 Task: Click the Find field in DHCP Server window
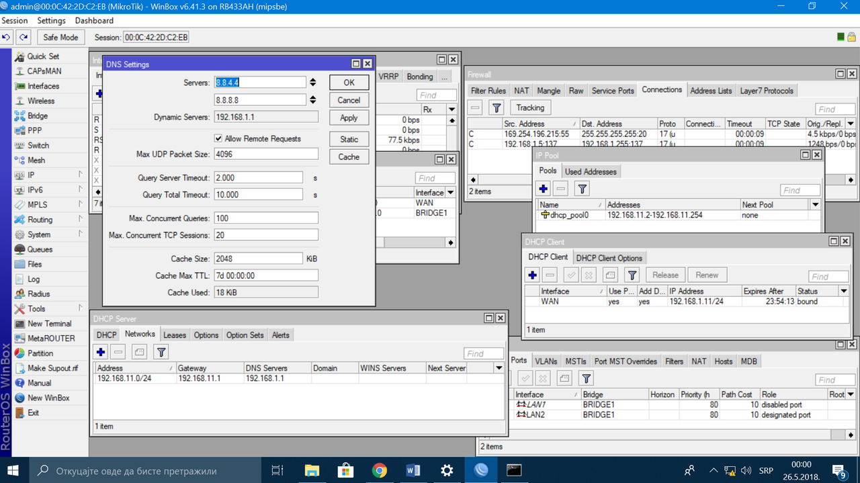click(x=484, y=353)
